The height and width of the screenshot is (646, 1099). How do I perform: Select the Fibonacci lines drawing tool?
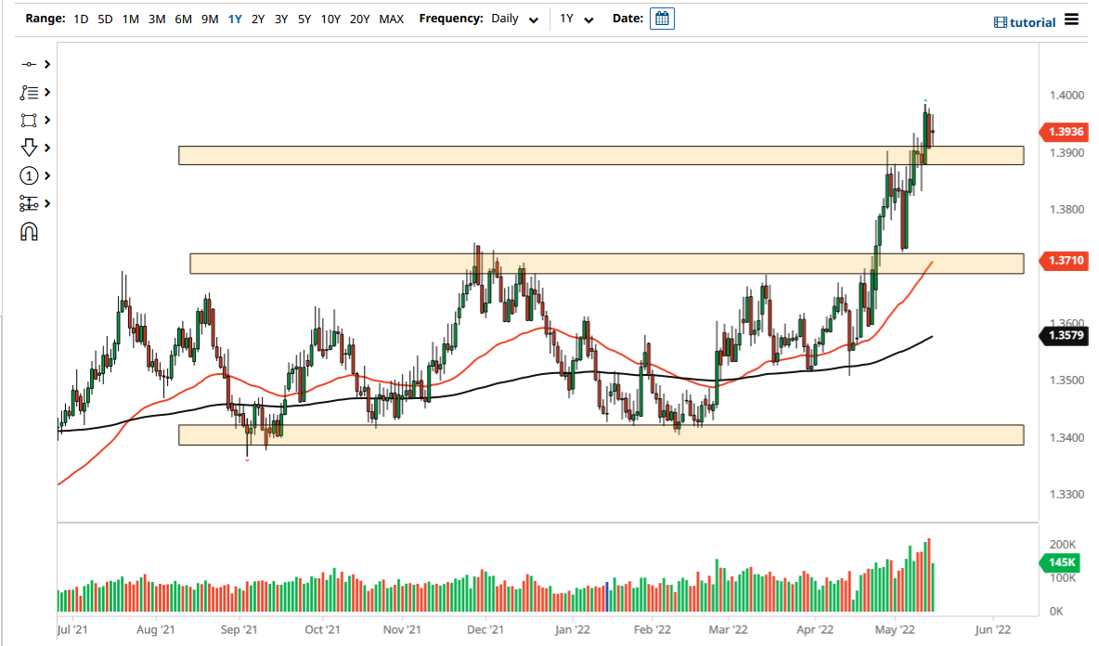[x=28, y=92]
